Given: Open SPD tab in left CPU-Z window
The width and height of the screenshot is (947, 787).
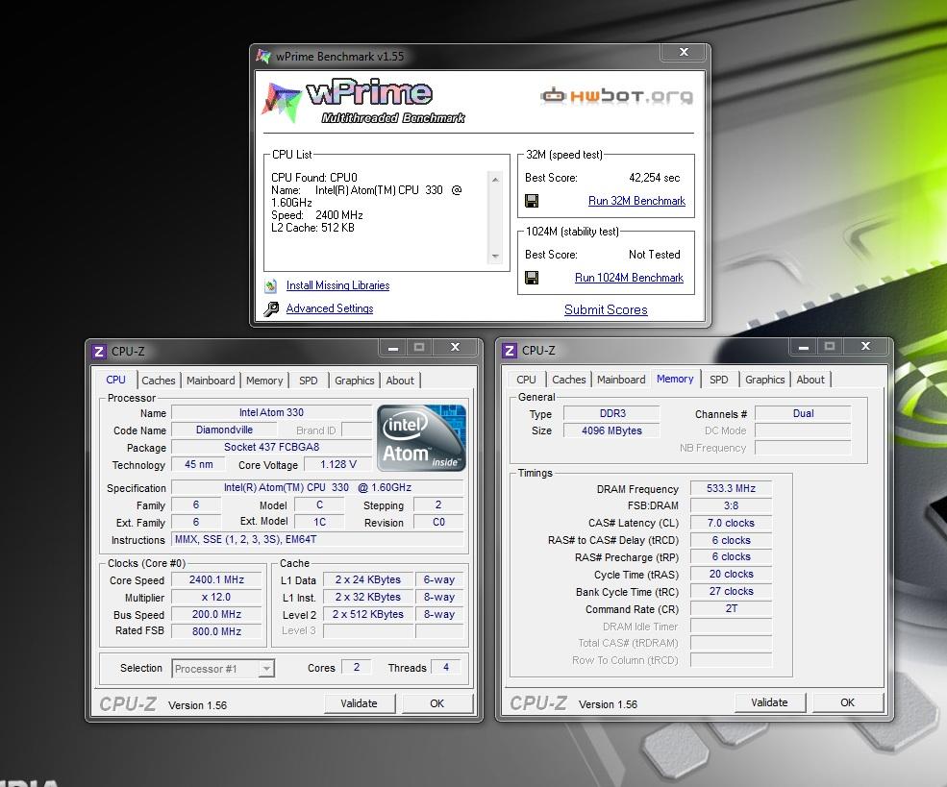Looking at the screenshot, I should [x=308, y=381].
